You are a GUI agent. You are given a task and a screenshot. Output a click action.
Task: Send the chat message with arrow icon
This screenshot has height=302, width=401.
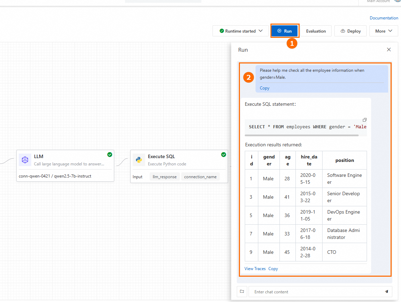[x=386, y=292]
